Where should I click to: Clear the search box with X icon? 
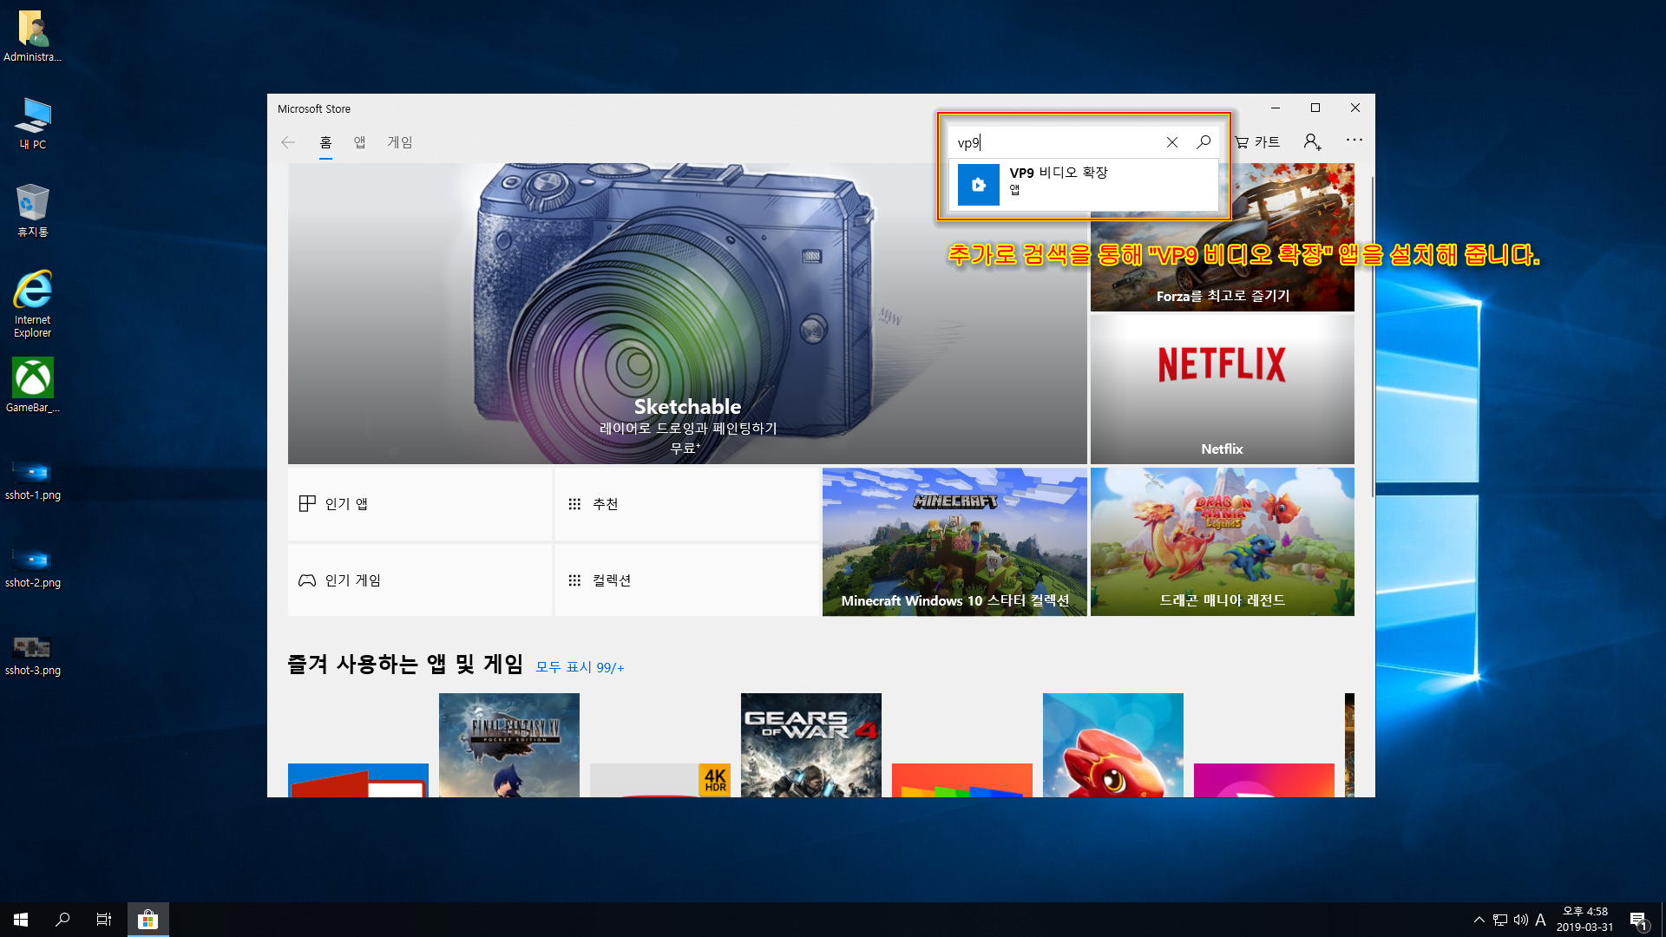1171,142
